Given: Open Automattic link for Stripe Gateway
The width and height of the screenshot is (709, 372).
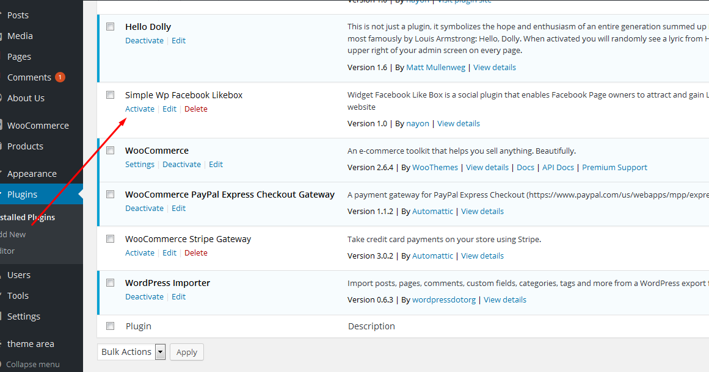Looking at the screenshot, I should pos(433,256).
